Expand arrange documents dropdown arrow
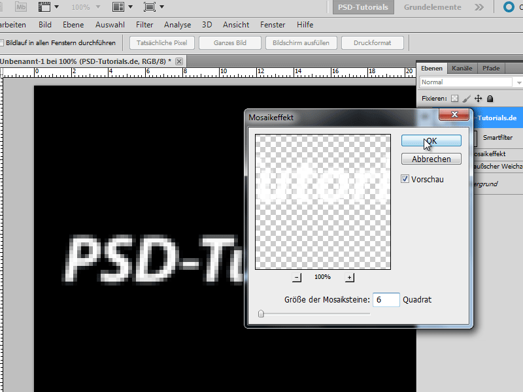The height and width of the screenshot is (392, 523). pos(130,7)
